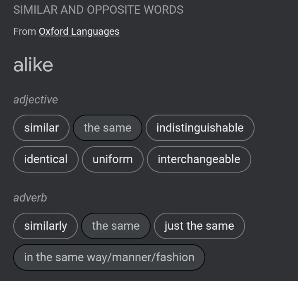Click the 'From' text before Oxford Languages

coord(25,31)
